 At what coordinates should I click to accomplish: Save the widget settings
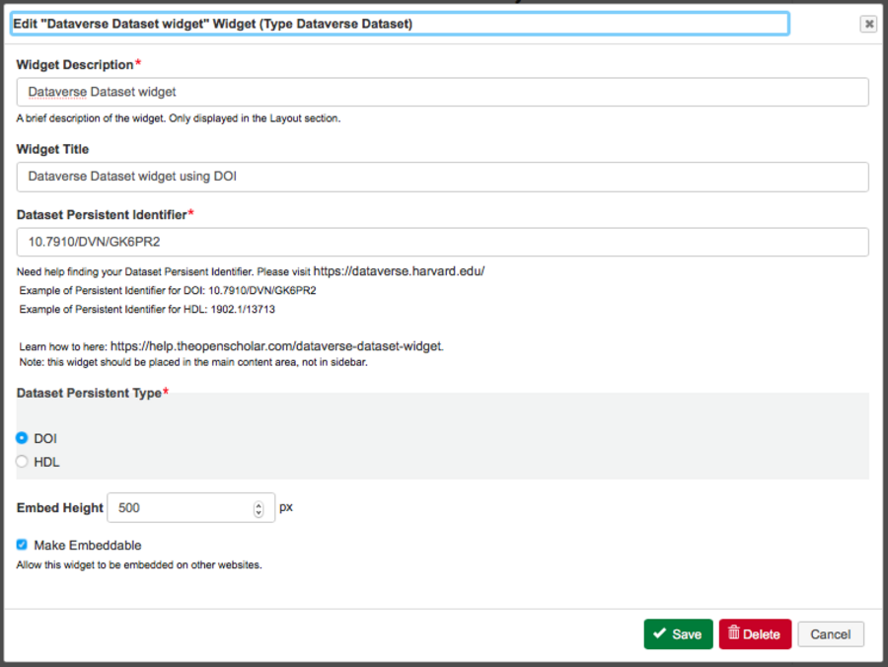(x=678, y=634)
